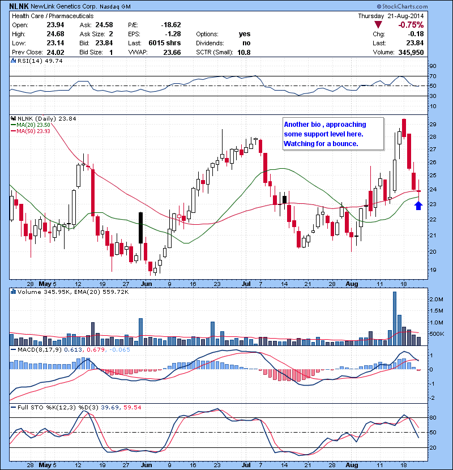Click the VWAP value 23.66
This screenshot has height=470, width=453.
172,53
